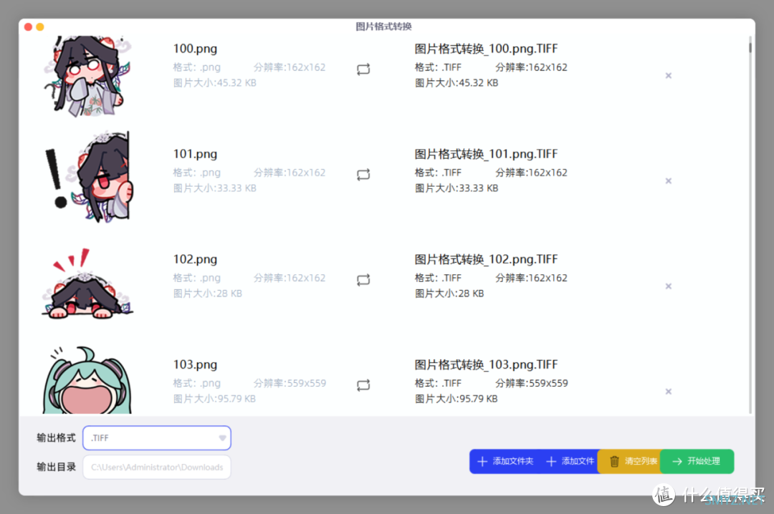Click source resolution 分辨率:559x559
Screen dimensions: 774x514
point(290,383)
